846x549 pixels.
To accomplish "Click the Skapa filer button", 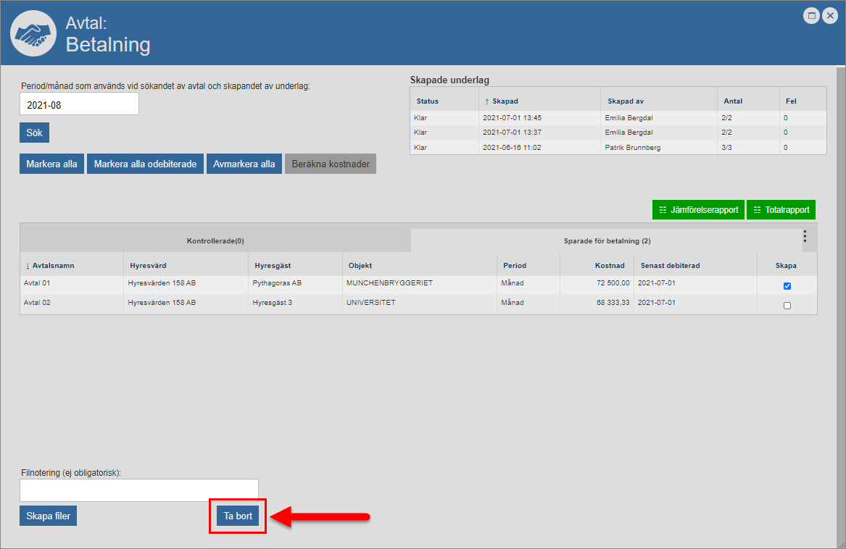I will [x=48, y=516].
